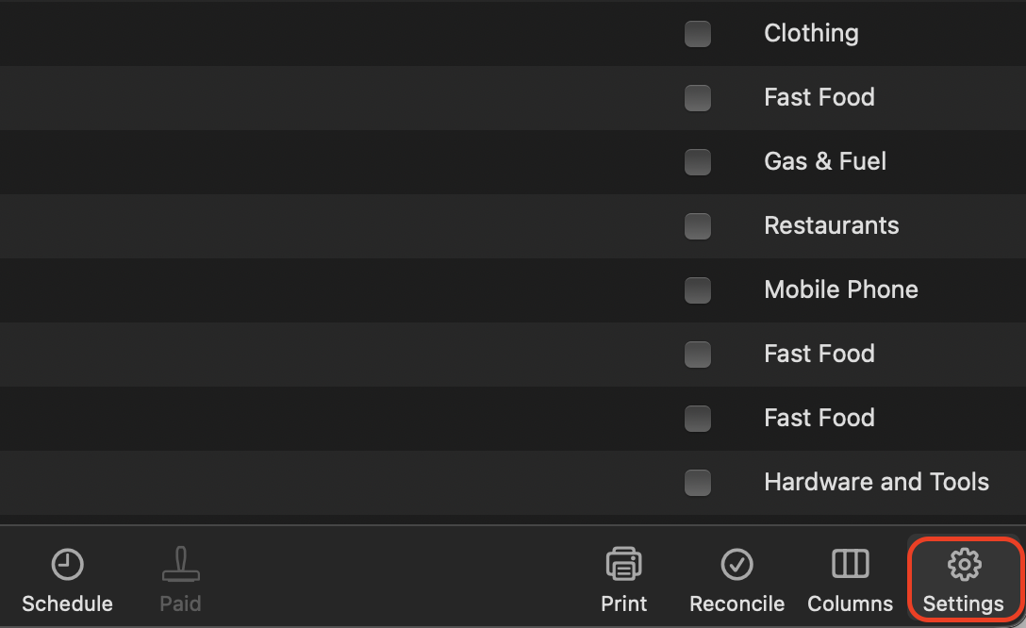Click the Mobile Phone category text

pyautogui.click(x=840, y=290)
